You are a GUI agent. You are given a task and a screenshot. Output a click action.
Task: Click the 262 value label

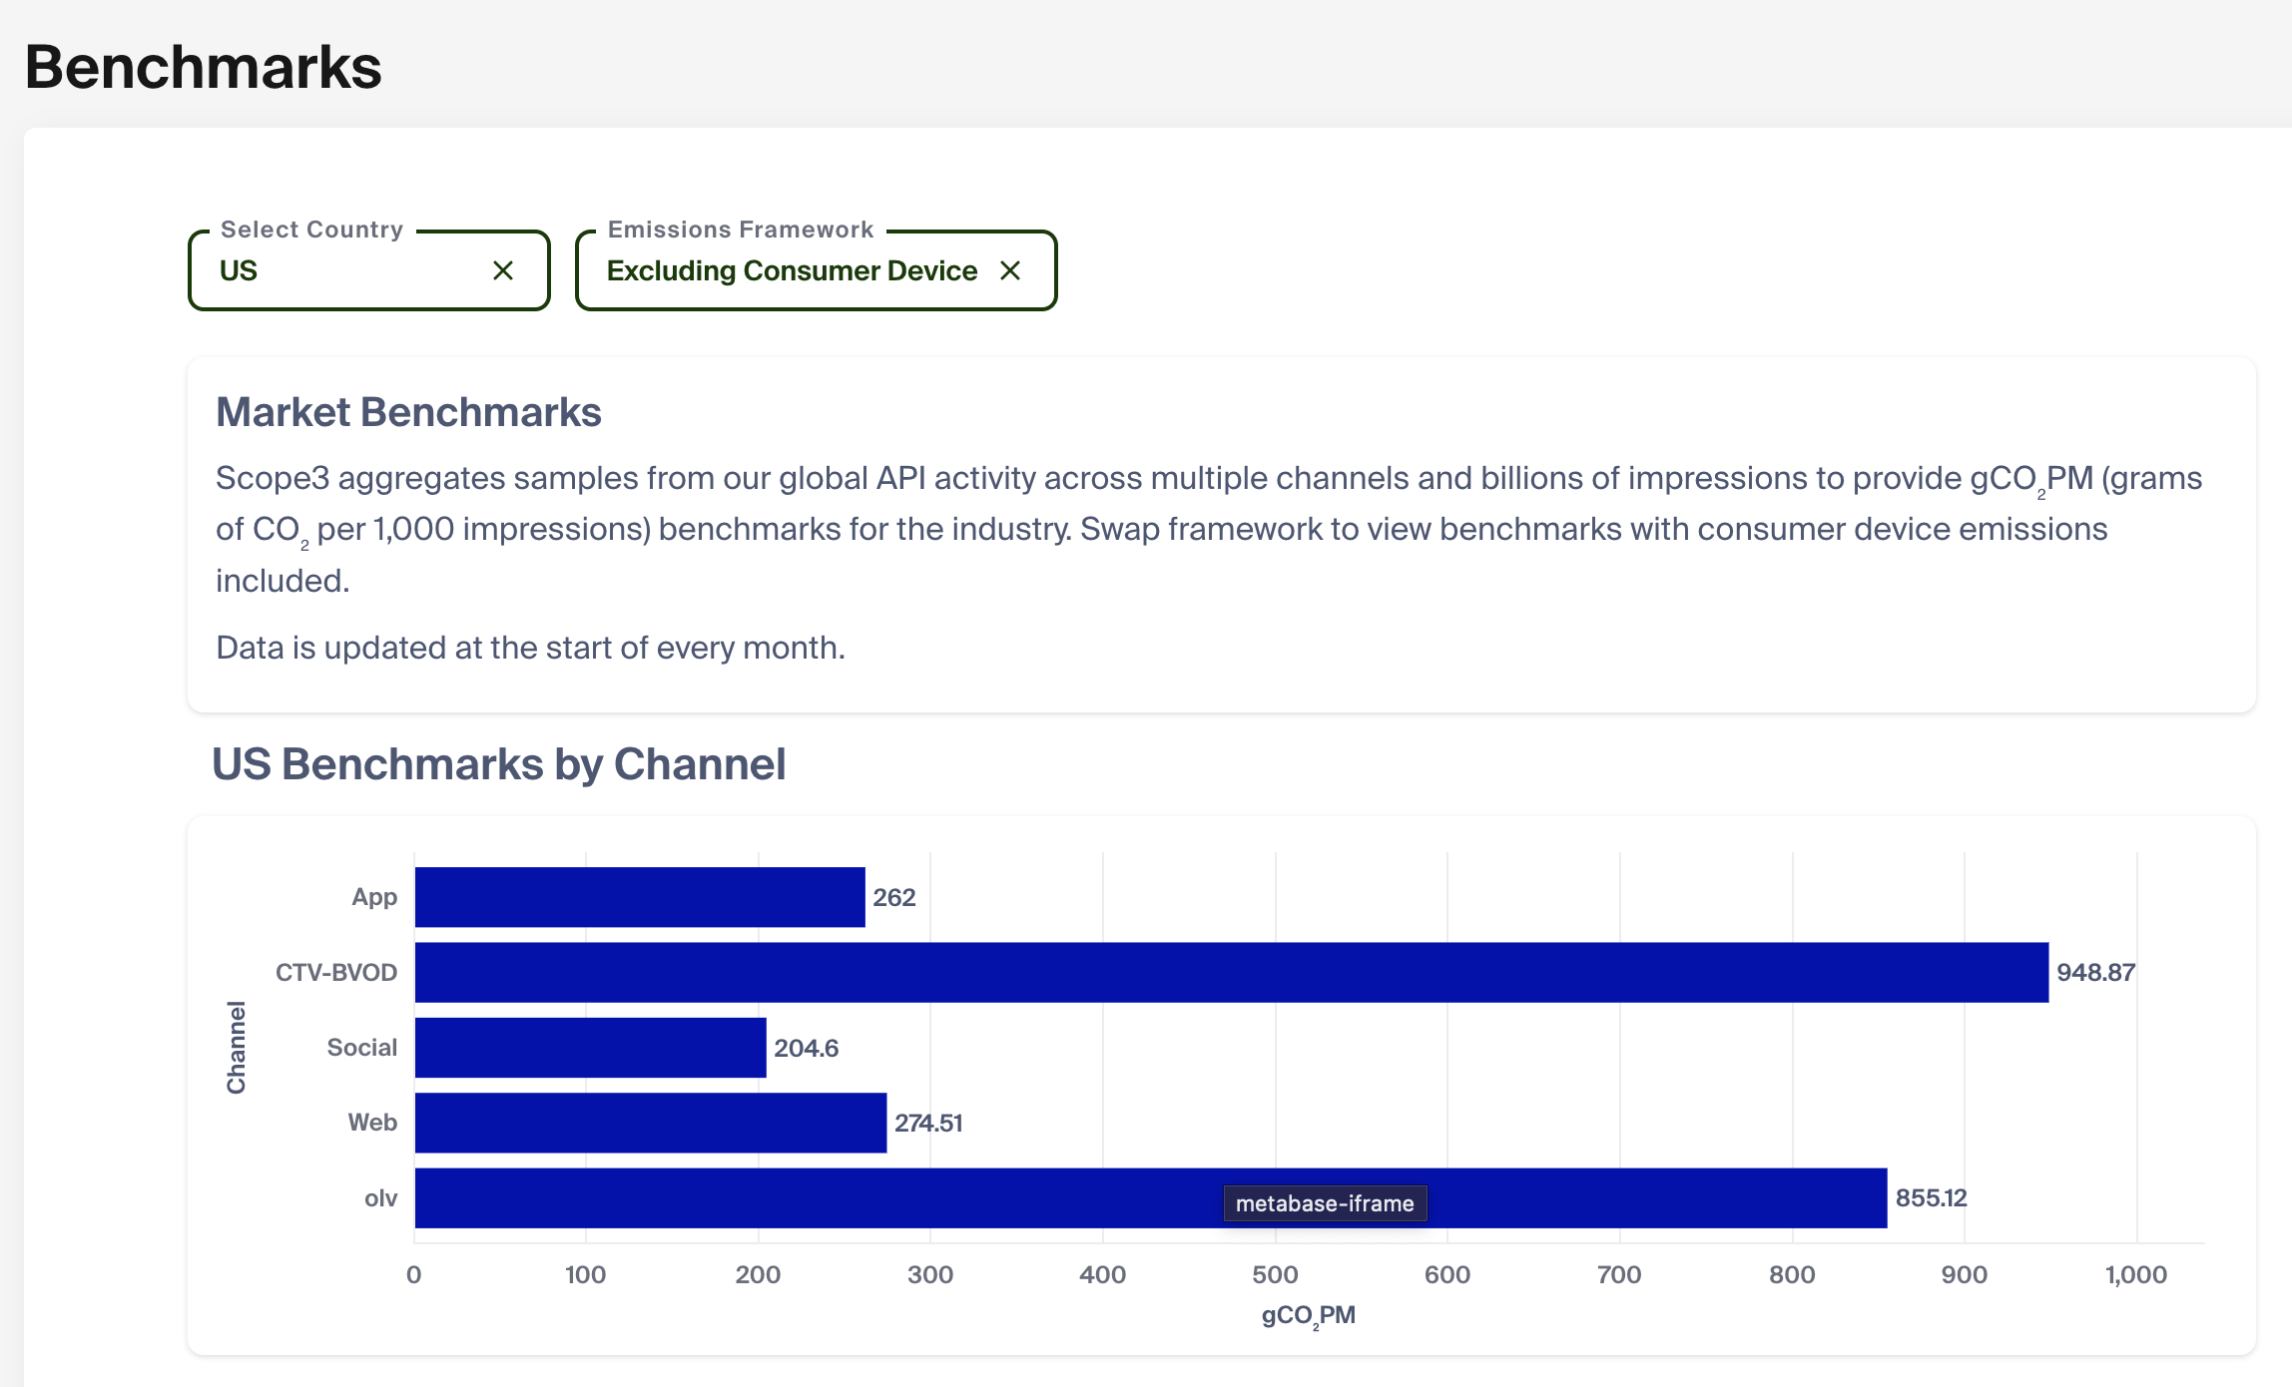coord(893,897)
